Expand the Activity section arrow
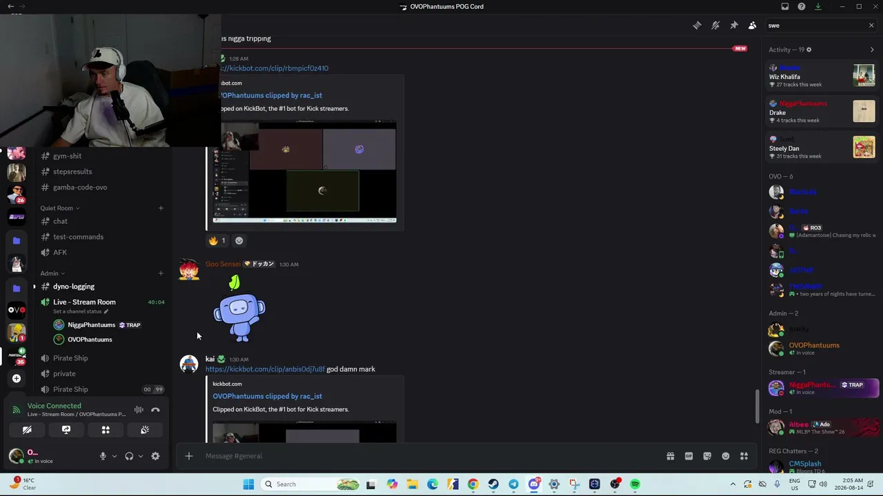 click(x=872, y=50)
